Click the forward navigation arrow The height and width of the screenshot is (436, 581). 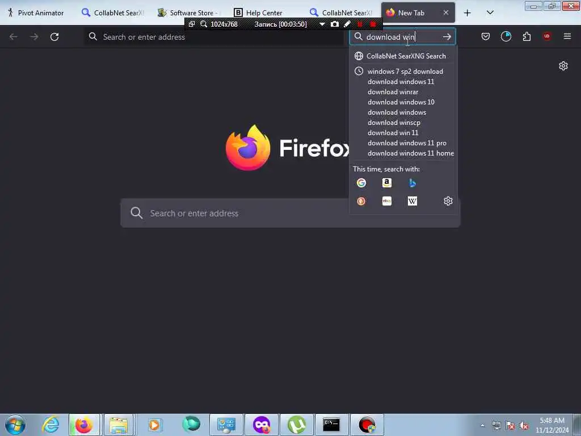(x=34, y=37)
